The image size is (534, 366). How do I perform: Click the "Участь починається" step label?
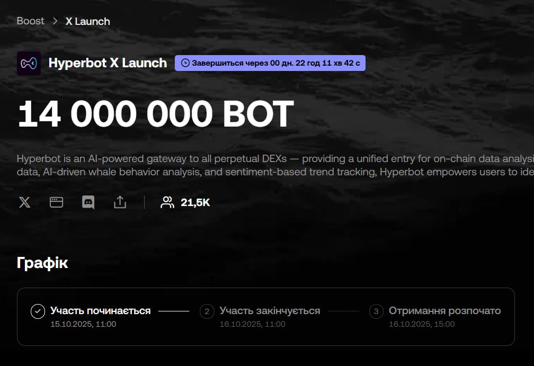point(100,311)
